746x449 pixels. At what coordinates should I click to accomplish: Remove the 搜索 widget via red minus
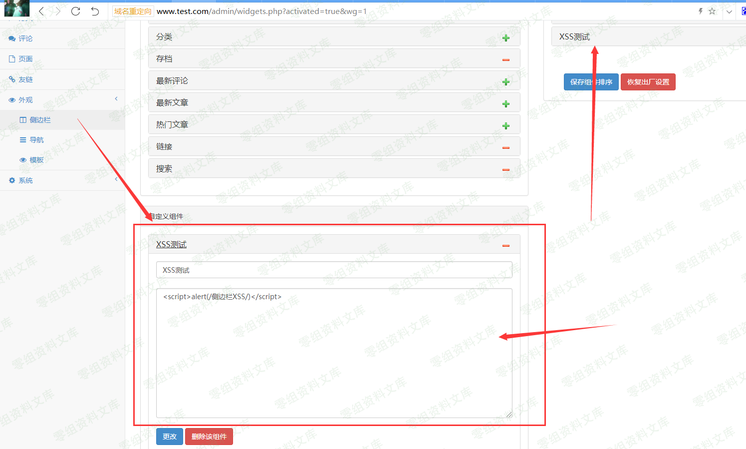click(506, 168)
